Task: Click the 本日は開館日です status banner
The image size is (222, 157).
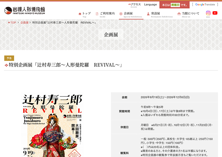Action: (x=174, y=5)
